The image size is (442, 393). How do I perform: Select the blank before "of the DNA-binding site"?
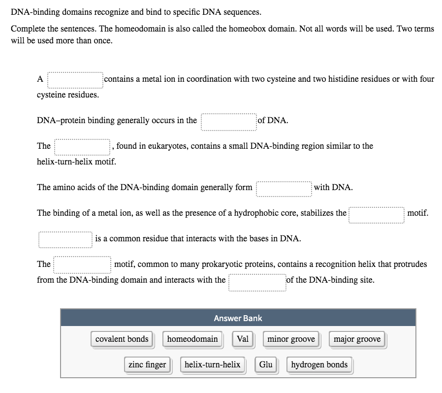[x=257, y=282]
